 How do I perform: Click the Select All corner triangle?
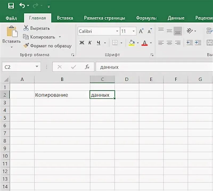click(6, 80)
